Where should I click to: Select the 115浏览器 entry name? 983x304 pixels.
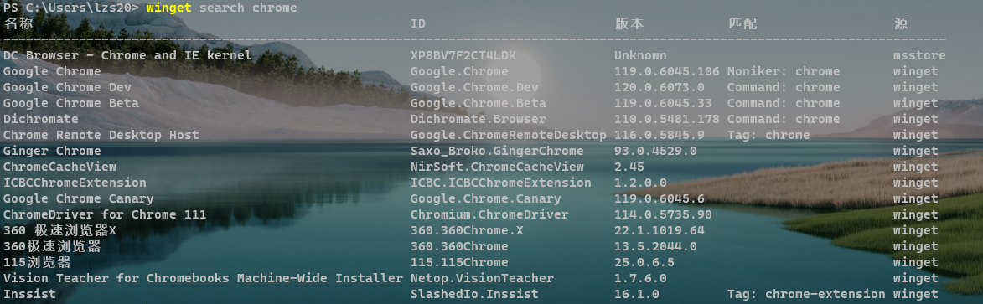coord(37,263)
